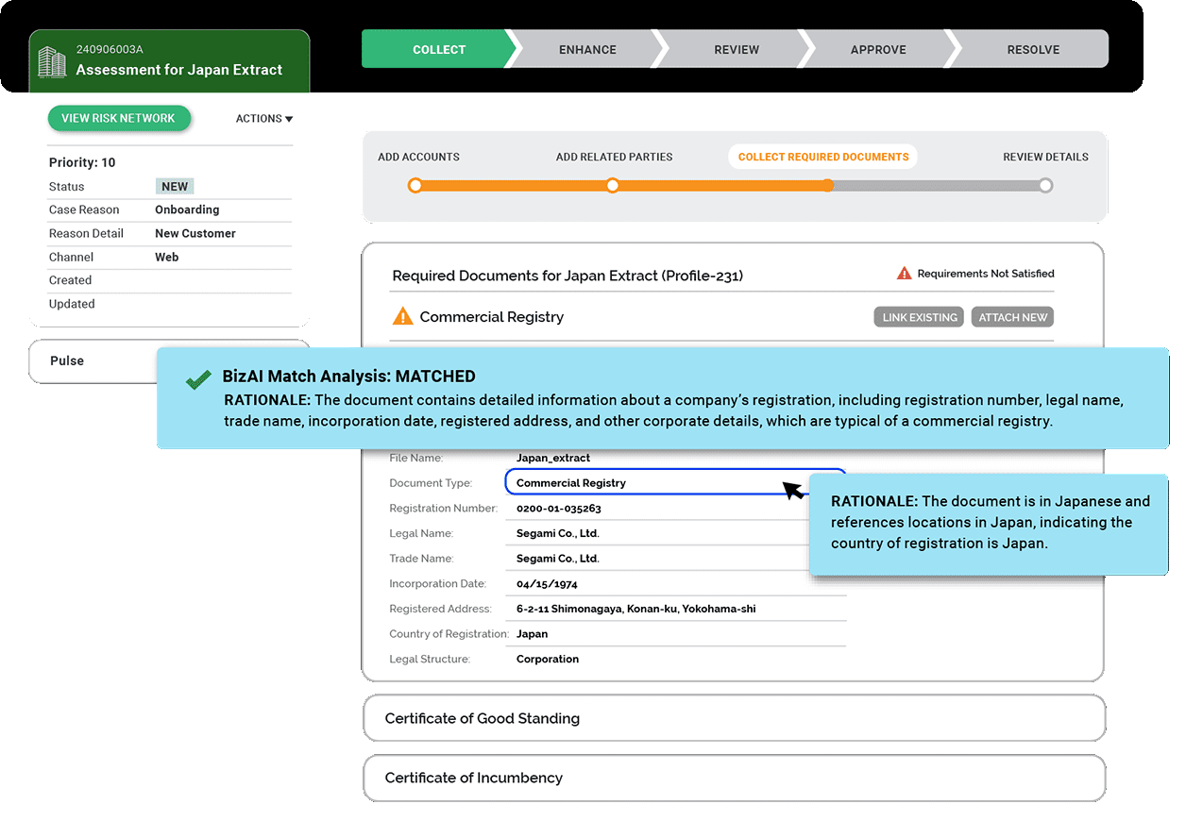Expand the Certificate of Good Standing section
Image resolution: width=1186 pixels, height=821 pixels.
click(x=734, y=718)
